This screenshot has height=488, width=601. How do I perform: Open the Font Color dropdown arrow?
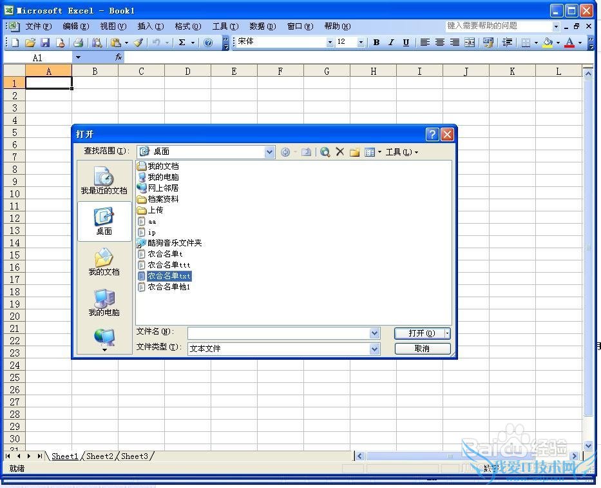(x=580, y=43)
